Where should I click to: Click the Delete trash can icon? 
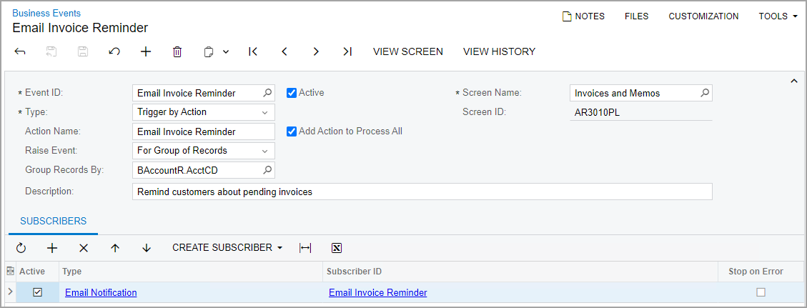click(x=177, y=51)
